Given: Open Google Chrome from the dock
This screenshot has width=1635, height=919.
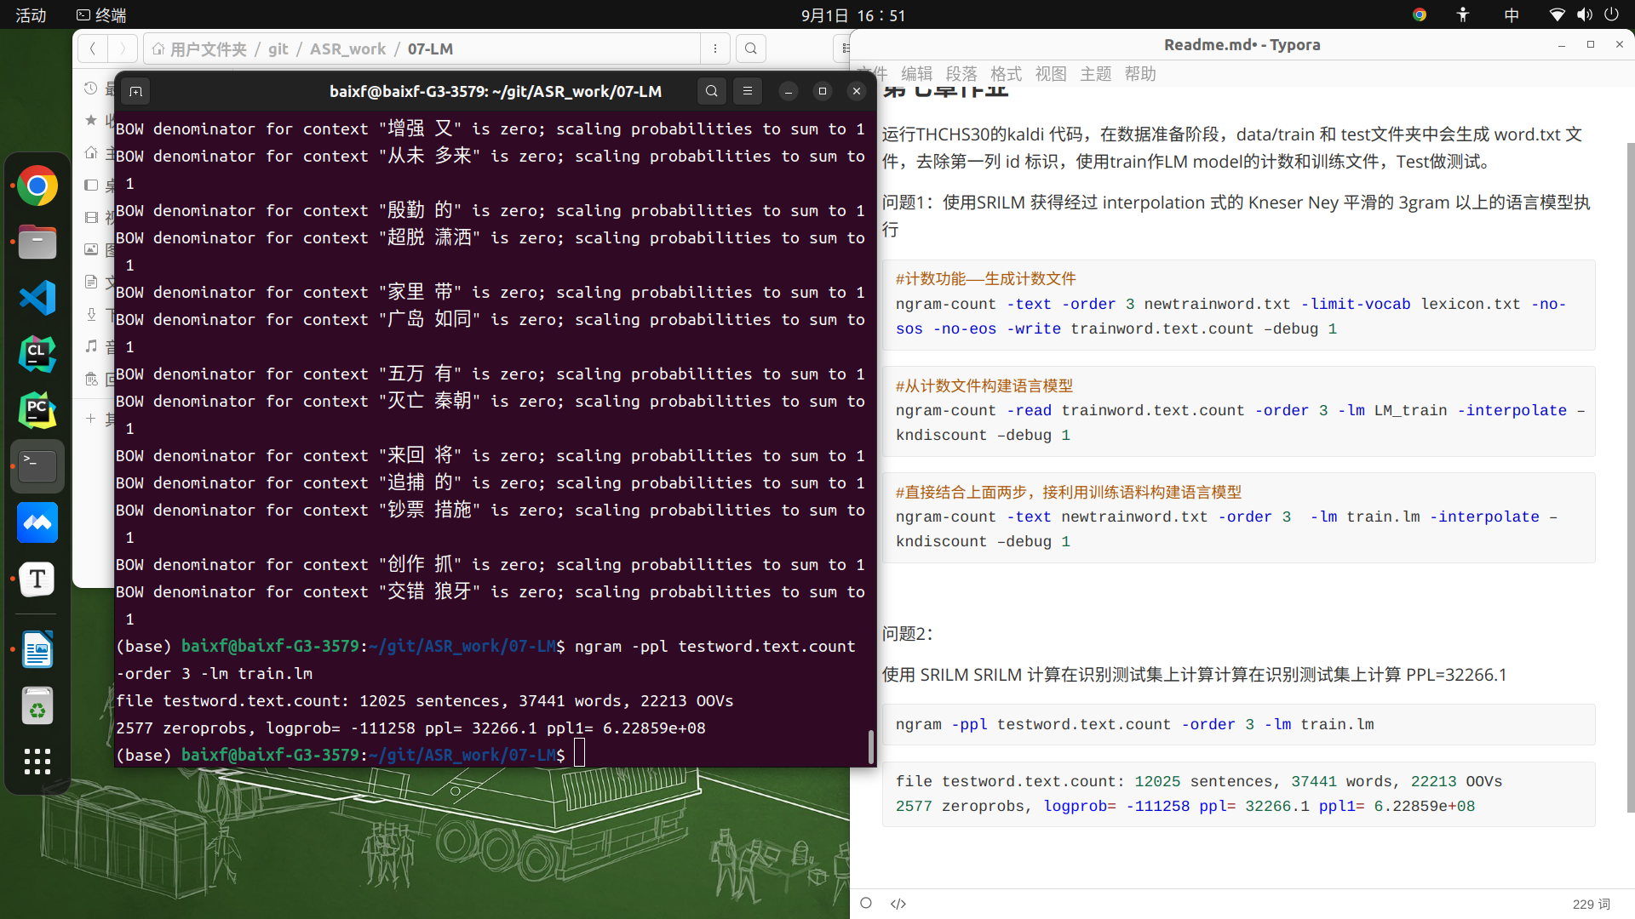Looking at the screenshot, I should pos(37,186).
